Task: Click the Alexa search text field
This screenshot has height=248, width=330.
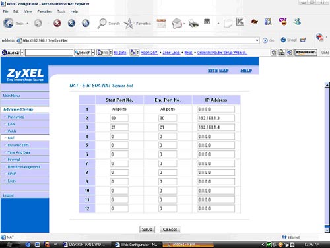Action: point(49,53)
